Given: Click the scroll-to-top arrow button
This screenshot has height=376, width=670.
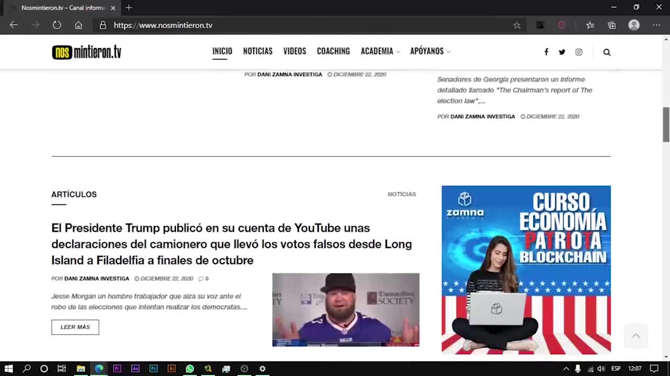Looking at the screenshot, I should click(x=636, y=336).
